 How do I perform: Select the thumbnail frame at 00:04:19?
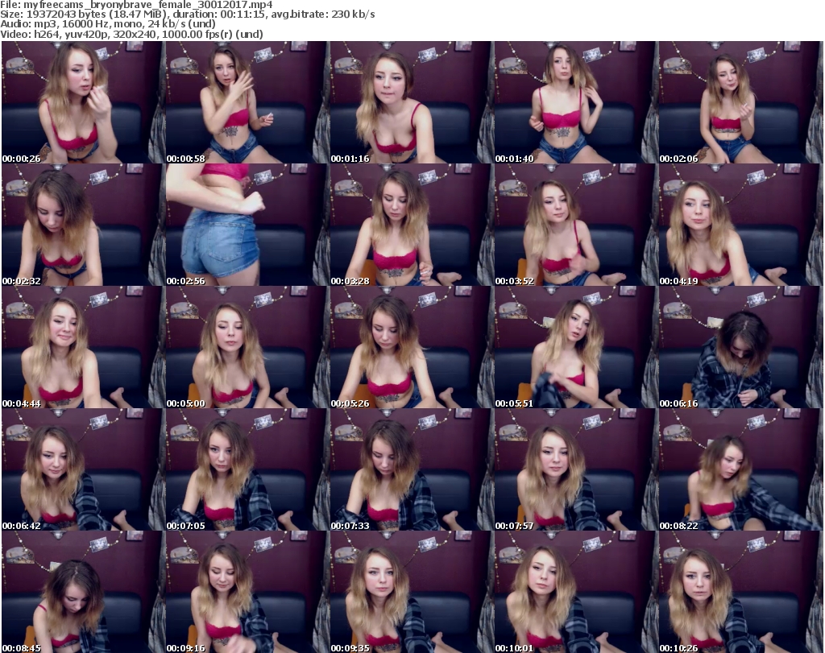tap(740, 225)
